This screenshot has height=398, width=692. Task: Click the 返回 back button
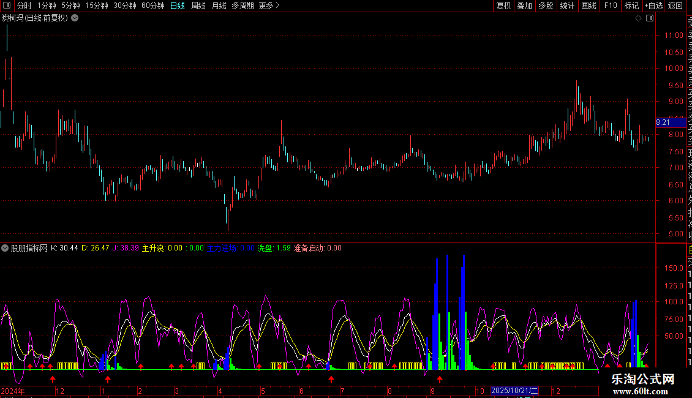pyautogui.click(x=675, y=6)
